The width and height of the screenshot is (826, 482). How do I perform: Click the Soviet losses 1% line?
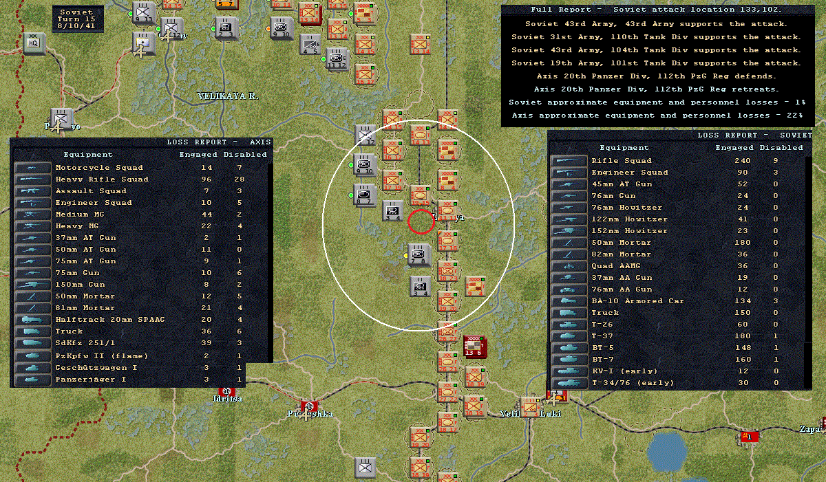tap(657, 102)
